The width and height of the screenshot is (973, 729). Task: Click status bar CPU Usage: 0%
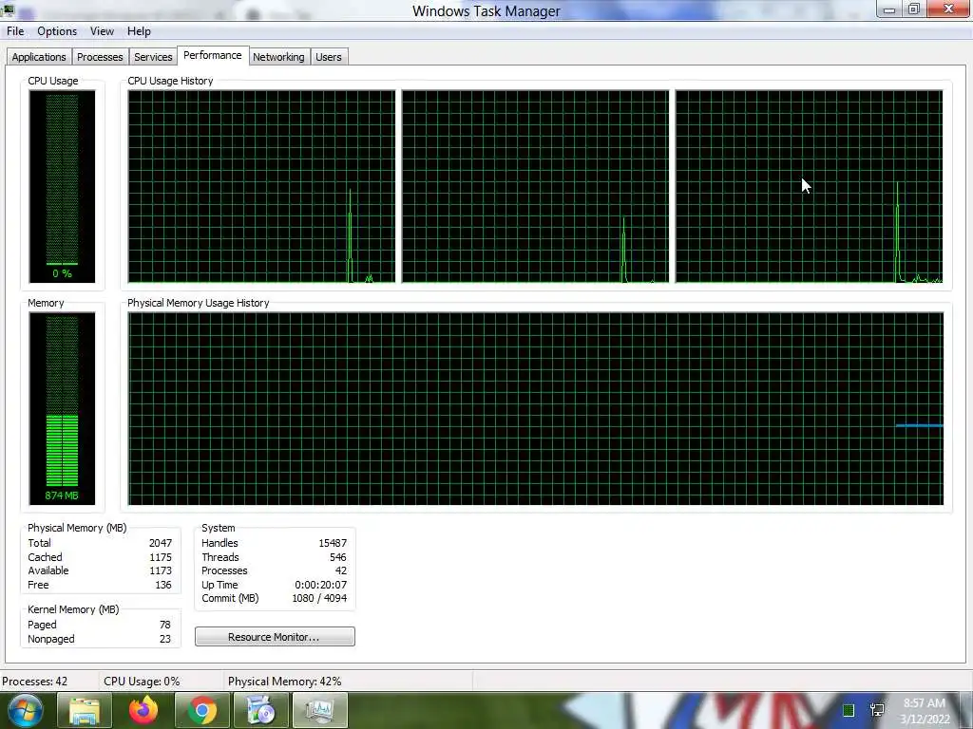click(143, 682)
